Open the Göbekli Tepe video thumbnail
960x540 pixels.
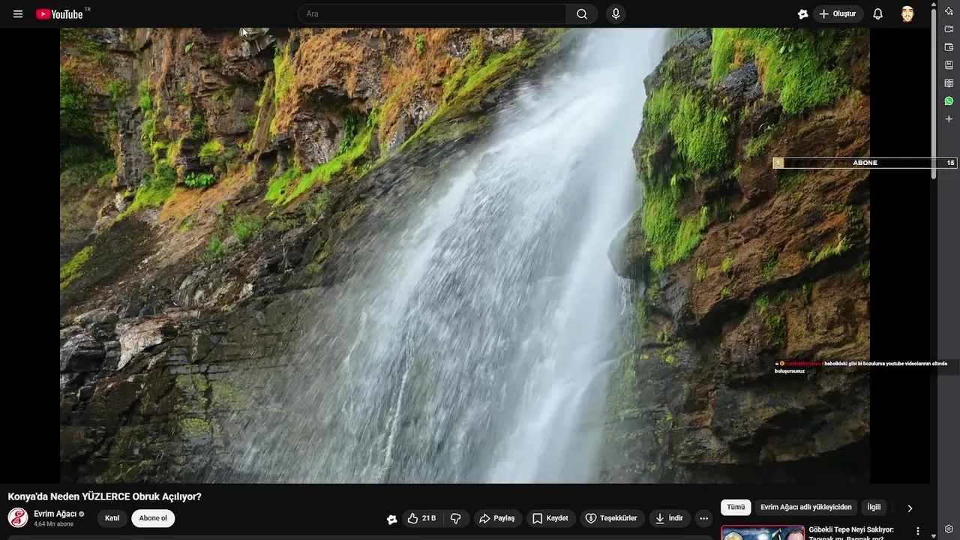(763, 532)
